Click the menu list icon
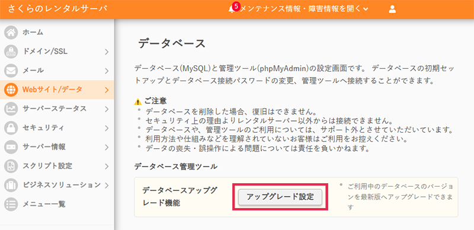Image resolution: width=474 pixels, height=230 pixels. click(11, 204)
